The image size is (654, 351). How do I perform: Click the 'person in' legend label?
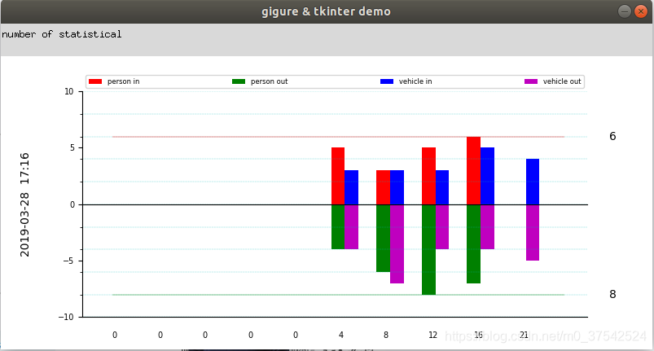124,81
